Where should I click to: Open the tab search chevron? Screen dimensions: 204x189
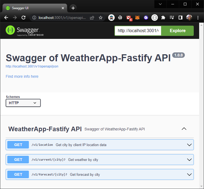click(160, 4)
